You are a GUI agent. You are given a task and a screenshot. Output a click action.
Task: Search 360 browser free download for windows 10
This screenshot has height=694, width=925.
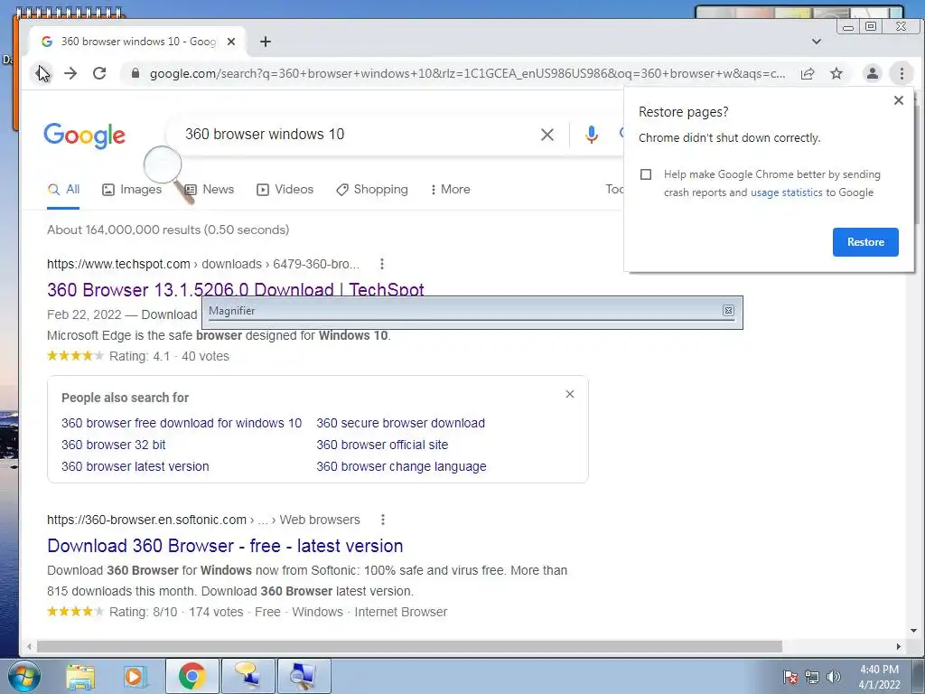pos(182,423)
